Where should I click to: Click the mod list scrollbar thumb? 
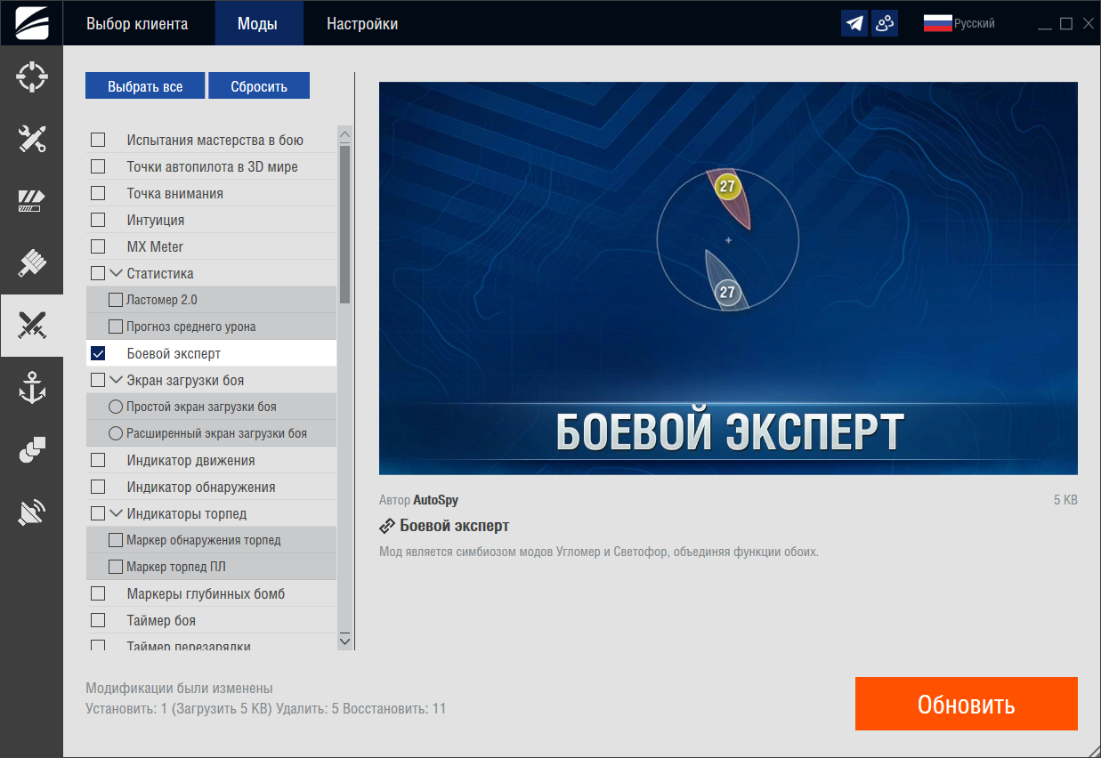[345, 224]
